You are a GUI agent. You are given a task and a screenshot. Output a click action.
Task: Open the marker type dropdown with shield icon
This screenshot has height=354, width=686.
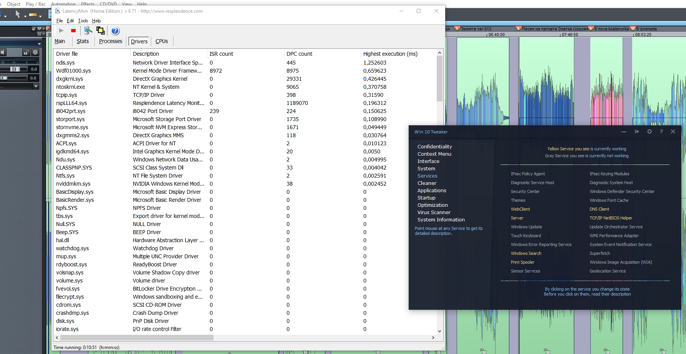[41, 28]
